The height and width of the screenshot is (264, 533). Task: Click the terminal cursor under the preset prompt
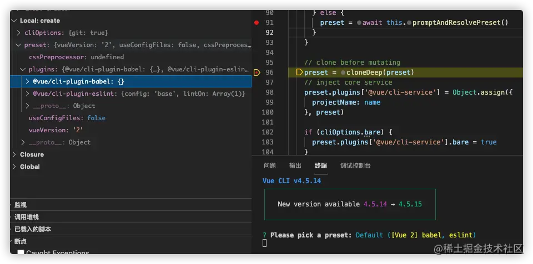tap(265, 243)
